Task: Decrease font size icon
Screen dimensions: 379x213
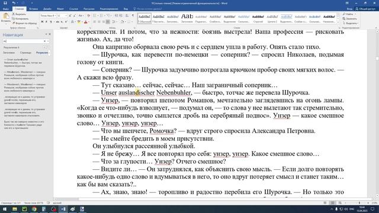Action: coord(75,16)
